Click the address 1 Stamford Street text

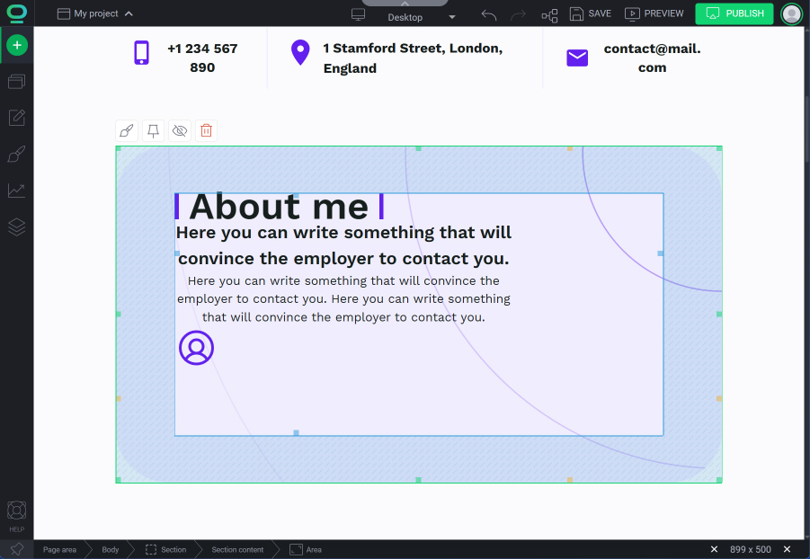click(x=413, y=58)
